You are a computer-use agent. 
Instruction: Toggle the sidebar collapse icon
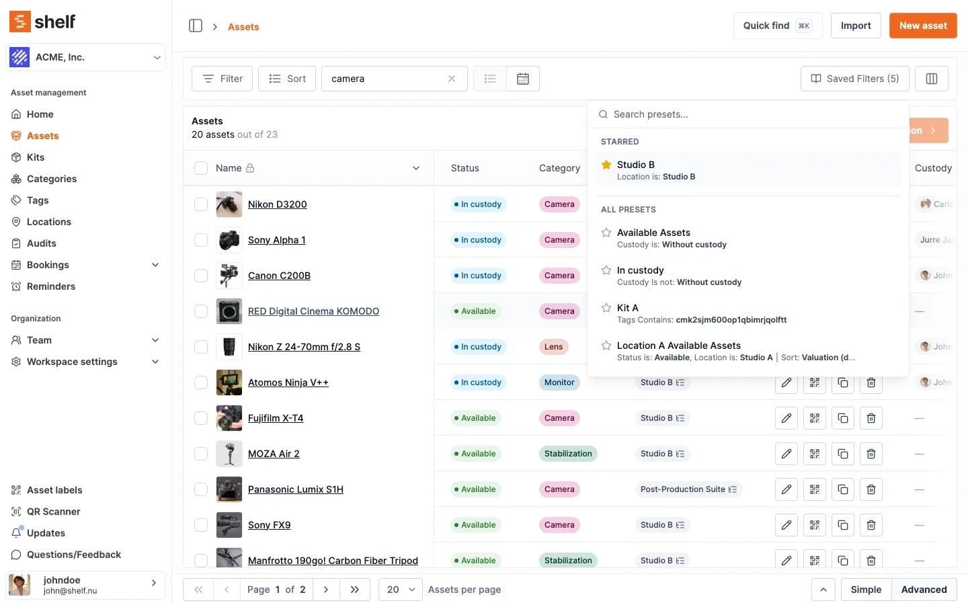pyautogui.click(x=196, y=26)
